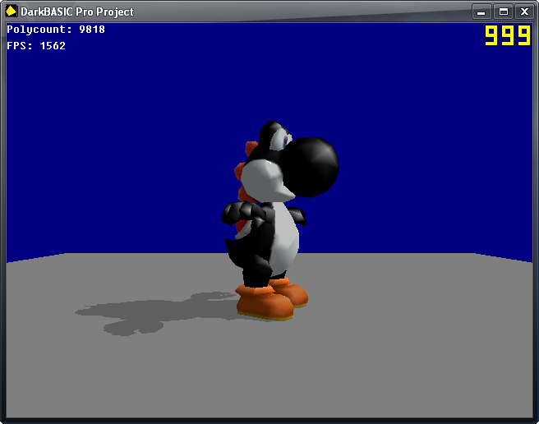539x424 pixels.
Task: Click the gray ground plane near the bottom
Action: 271,378
